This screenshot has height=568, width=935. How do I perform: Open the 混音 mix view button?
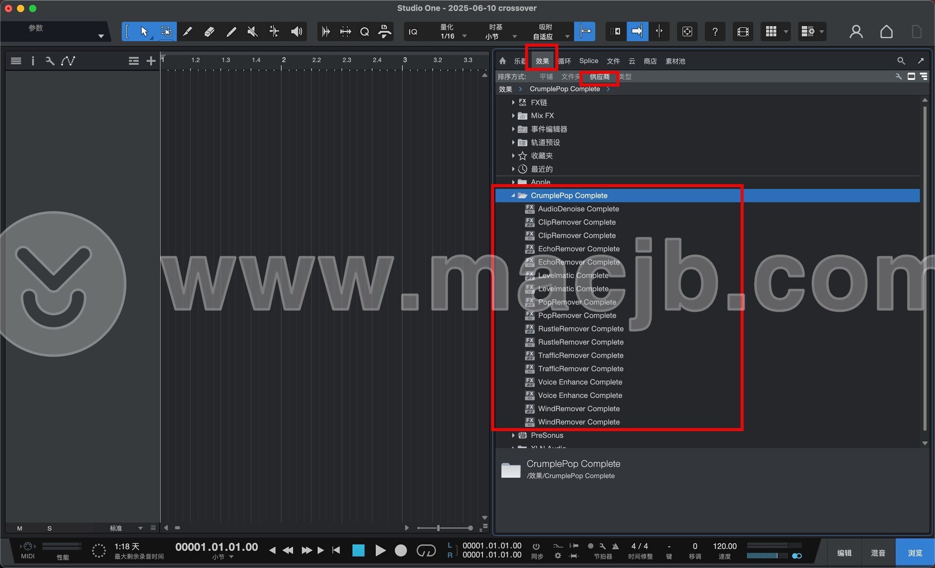878,553
